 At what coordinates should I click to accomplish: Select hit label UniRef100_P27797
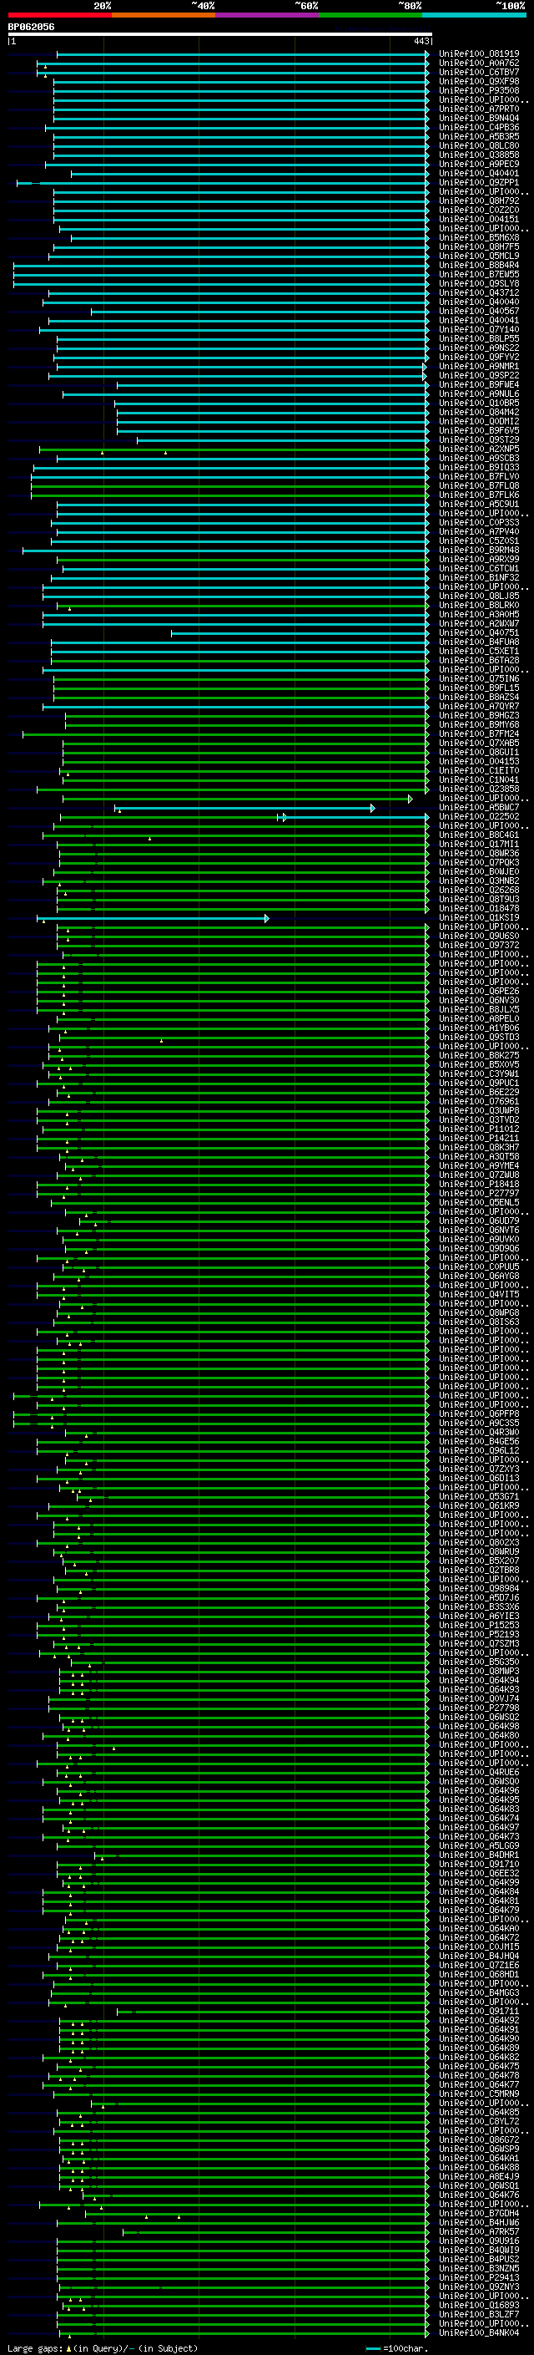[x=479, y=1193]
